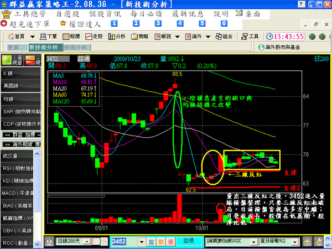Select the MACD indicator
Viewport: 332px width, 249px height.
(x=17, y=193)
